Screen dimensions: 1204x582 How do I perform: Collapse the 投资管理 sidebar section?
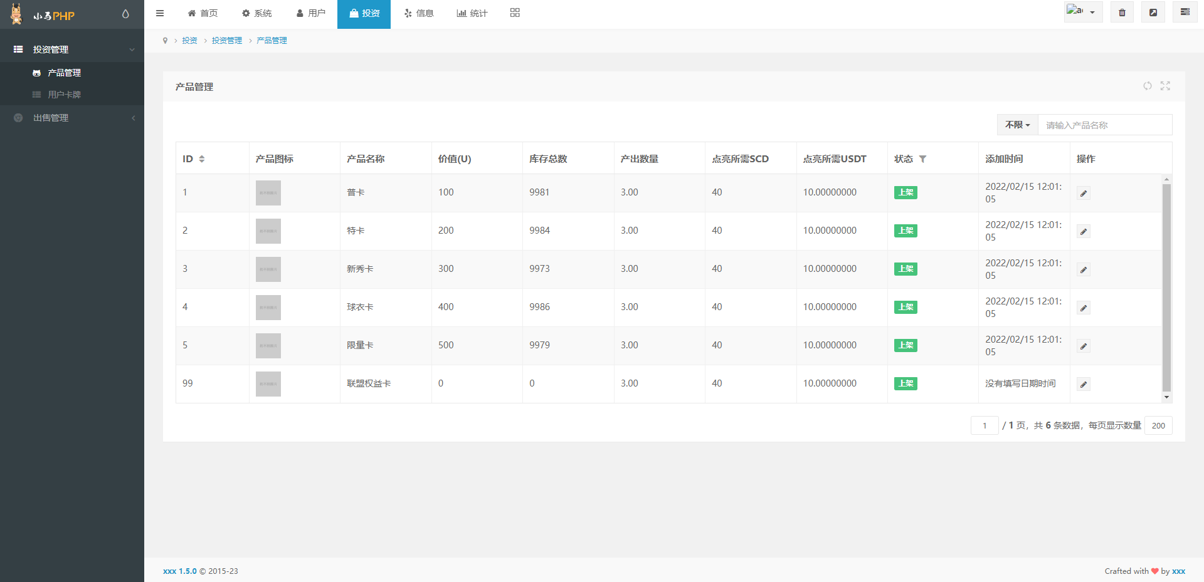[x=72, y=49]
